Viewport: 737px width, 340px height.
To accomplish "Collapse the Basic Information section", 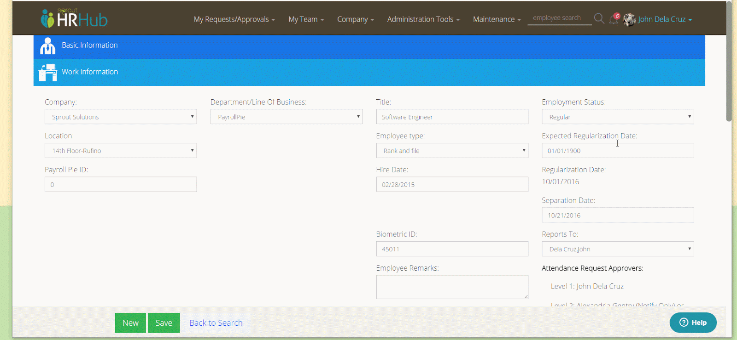I will (x=369, y=46).
